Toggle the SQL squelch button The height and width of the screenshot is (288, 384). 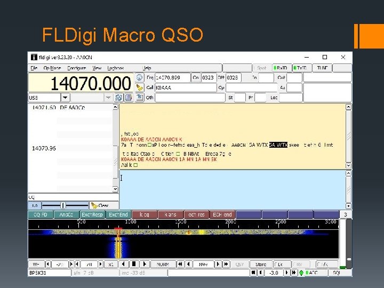pyautogui.click(x=340, y=273)
